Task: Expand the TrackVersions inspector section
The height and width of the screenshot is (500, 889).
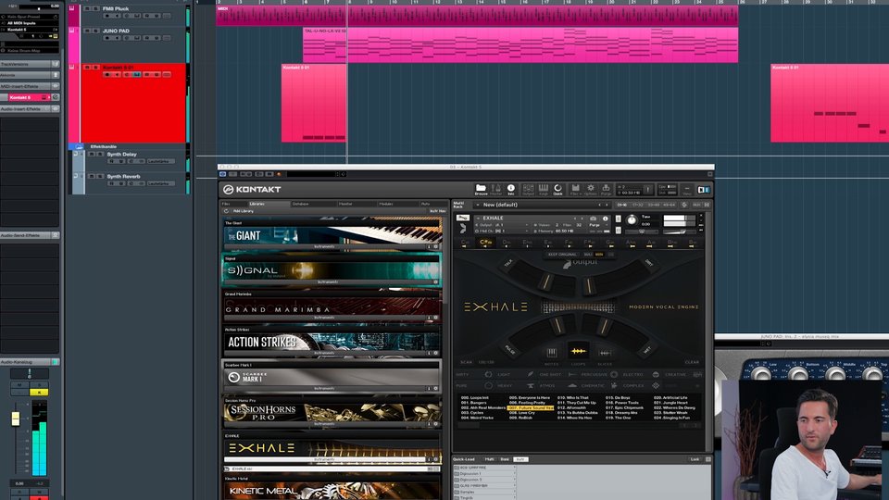Action: coord(30,64)
